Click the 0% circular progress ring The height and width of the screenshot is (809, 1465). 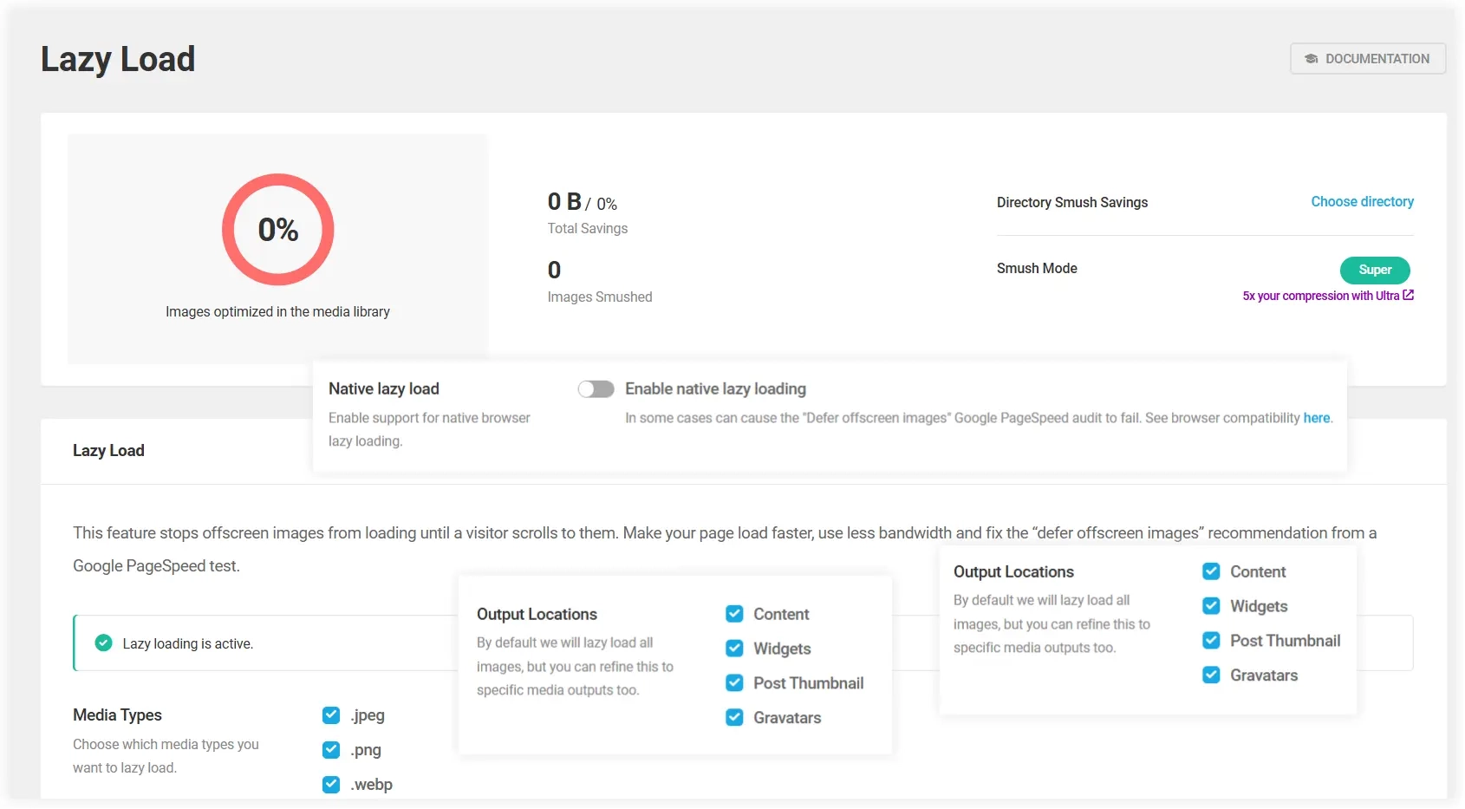(278, 230)
